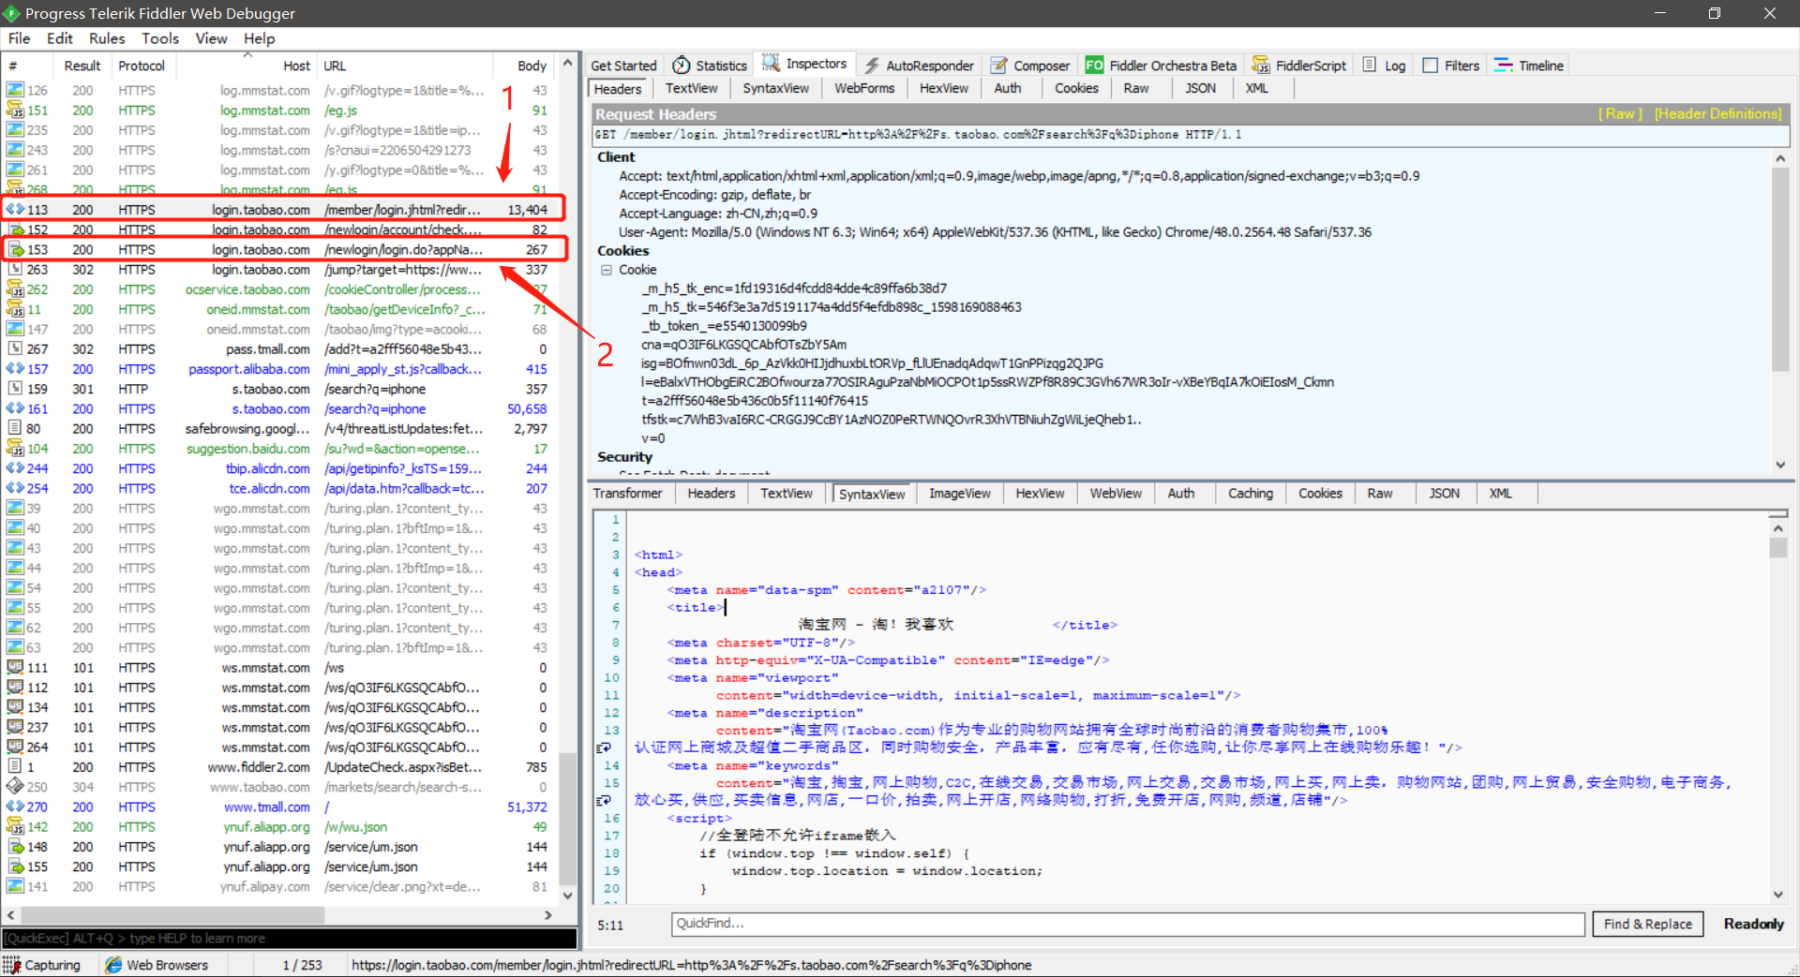The height and width of the screenshot is (977, 1800).
Task: Collapse the Cookie tree node
Action: point(607,270)
